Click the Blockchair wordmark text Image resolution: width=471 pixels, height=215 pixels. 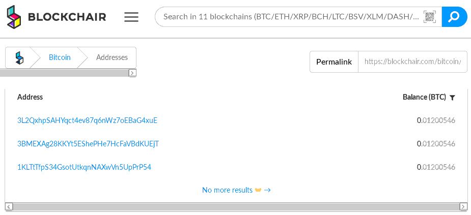[67, 17]
